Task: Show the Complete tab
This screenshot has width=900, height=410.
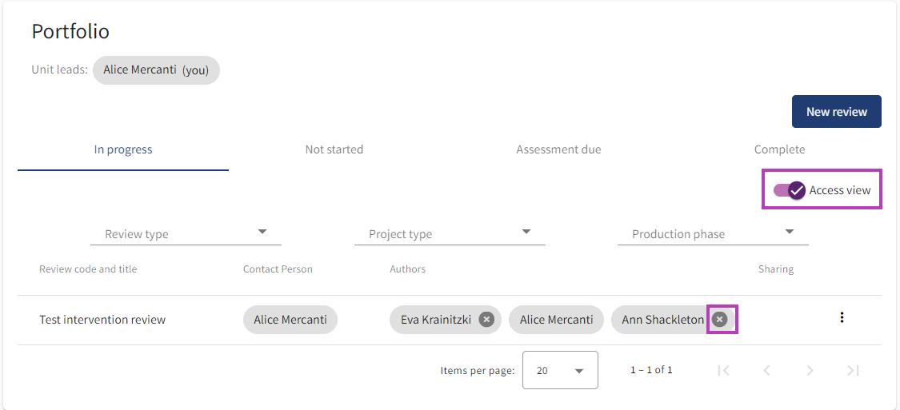Action: (779, 149)
